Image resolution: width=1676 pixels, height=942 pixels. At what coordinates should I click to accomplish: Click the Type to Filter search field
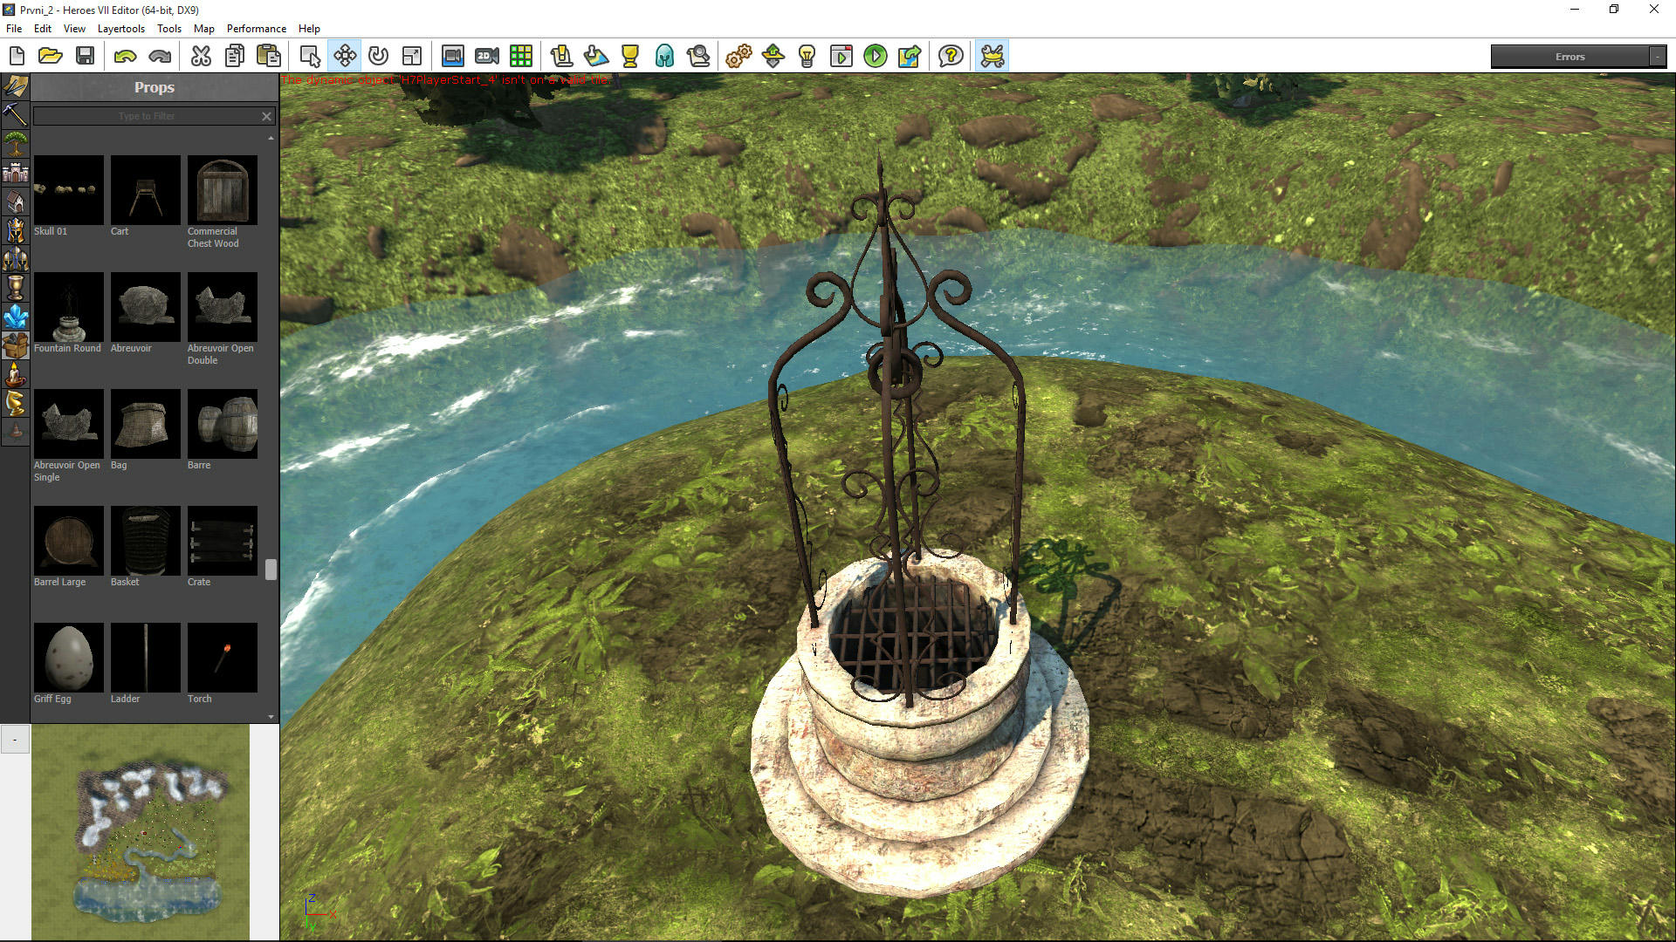[x=147, y=116]
